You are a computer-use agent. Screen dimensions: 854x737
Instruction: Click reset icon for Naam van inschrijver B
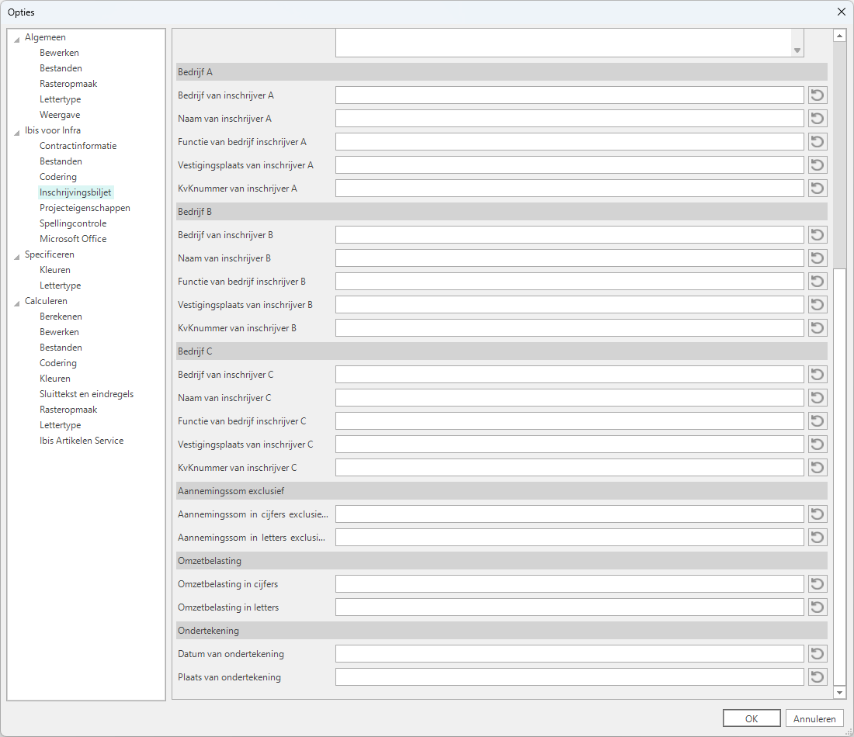coord(818,258)
